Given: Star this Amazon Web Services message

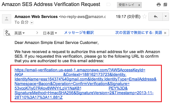Looking at the screenshot, I should [x=145, y=17].
